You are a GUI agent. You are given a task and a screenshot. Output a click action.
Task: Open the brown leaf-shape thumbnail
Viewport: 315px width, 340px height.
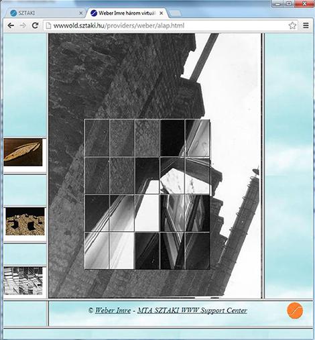point(23,152)
